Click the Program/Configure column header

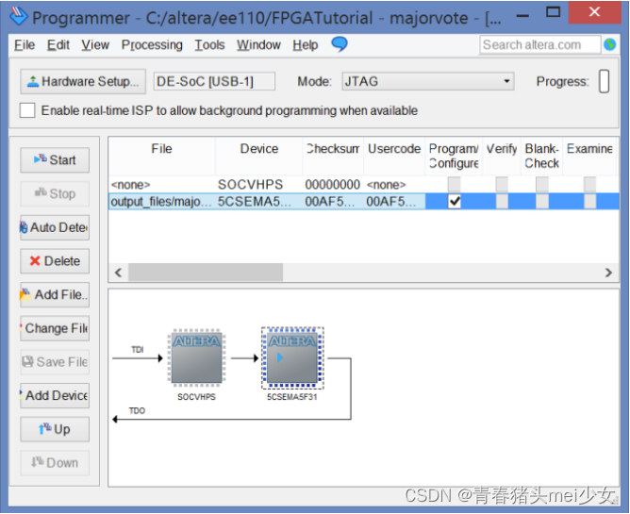[454, 156]
